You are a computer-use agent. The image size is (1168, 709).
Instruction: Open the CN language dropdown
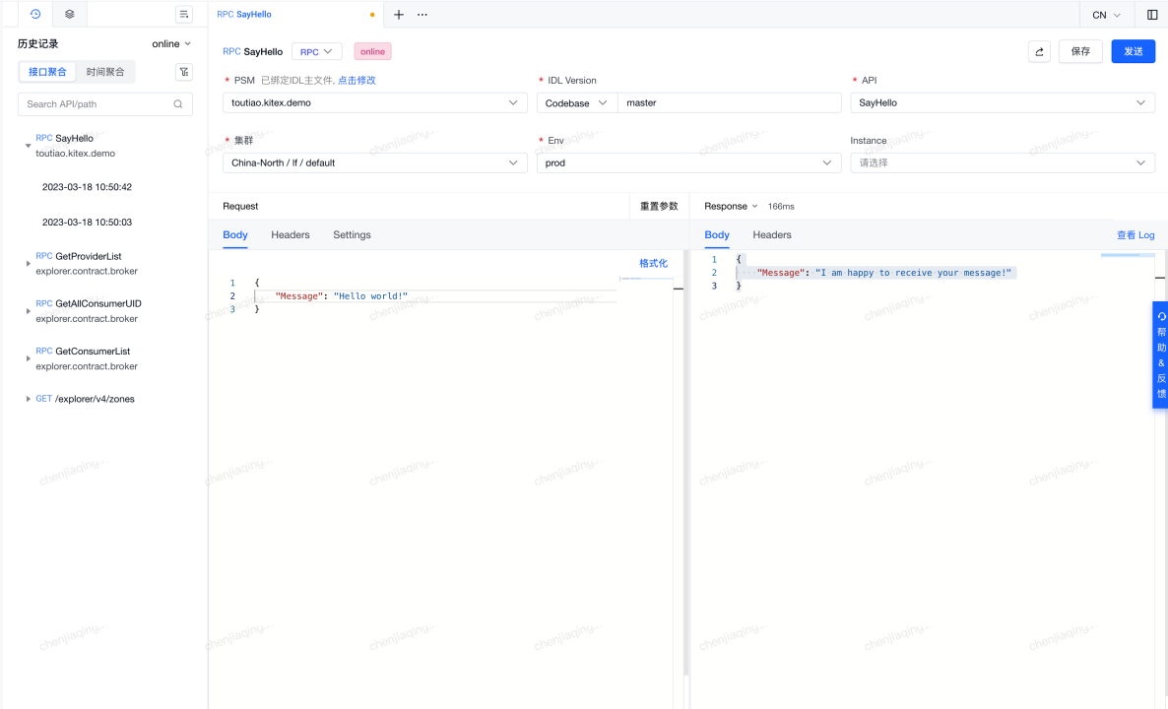1103,15
